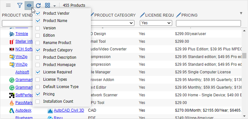Viewport: 248px width, 119px height.
Task: Click the grid view layout icon
Action: tap(48, 5)
